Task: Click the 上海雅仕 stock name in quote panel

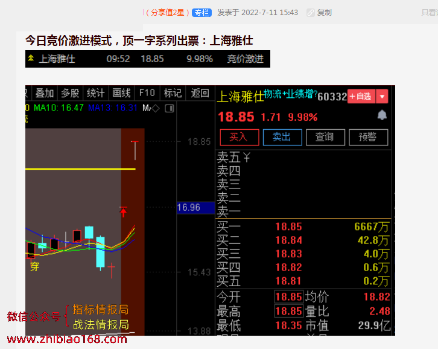Action: [240, 97]
